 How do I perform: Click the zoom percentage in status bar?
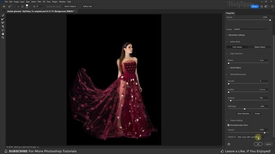(x=9, y=147)
